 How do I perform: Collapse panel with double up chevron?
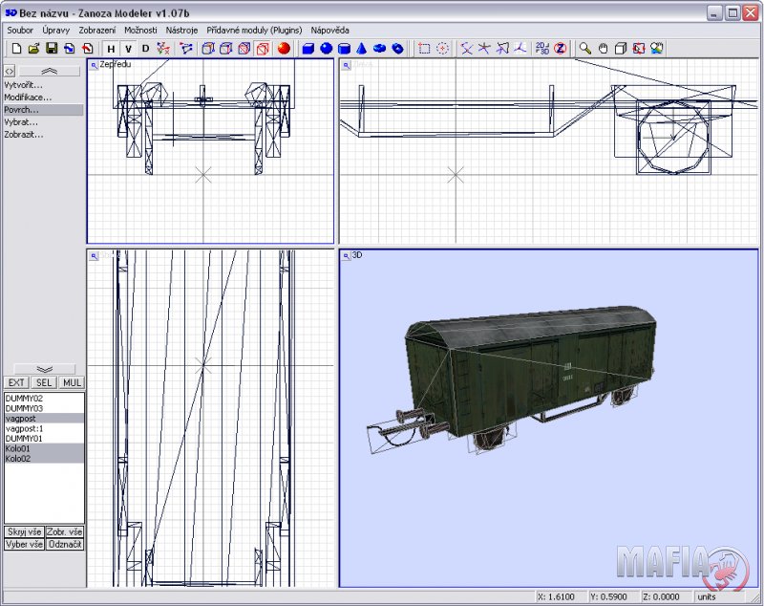coord(51,71)
